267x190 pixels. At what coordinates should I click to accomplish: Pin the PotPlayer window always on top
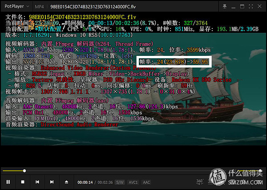(225, 7)
